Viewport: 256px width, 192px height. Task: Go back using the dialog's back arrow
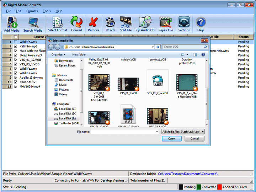tap(51, 47)
